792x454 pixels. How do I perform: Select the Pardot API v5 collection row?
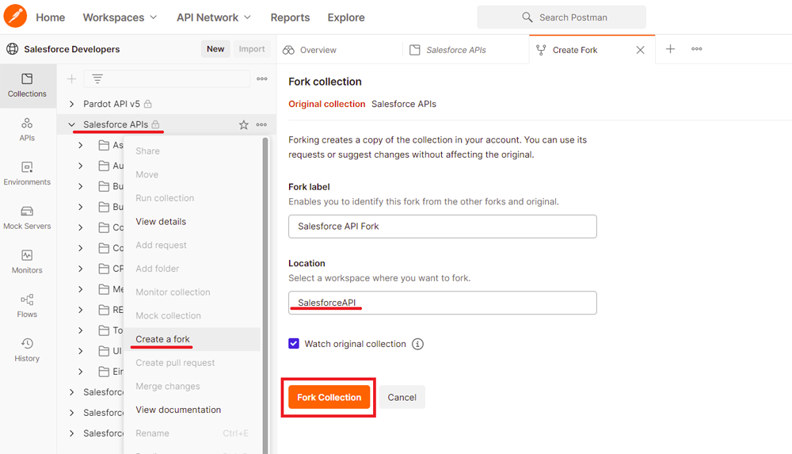pos(166,104)
